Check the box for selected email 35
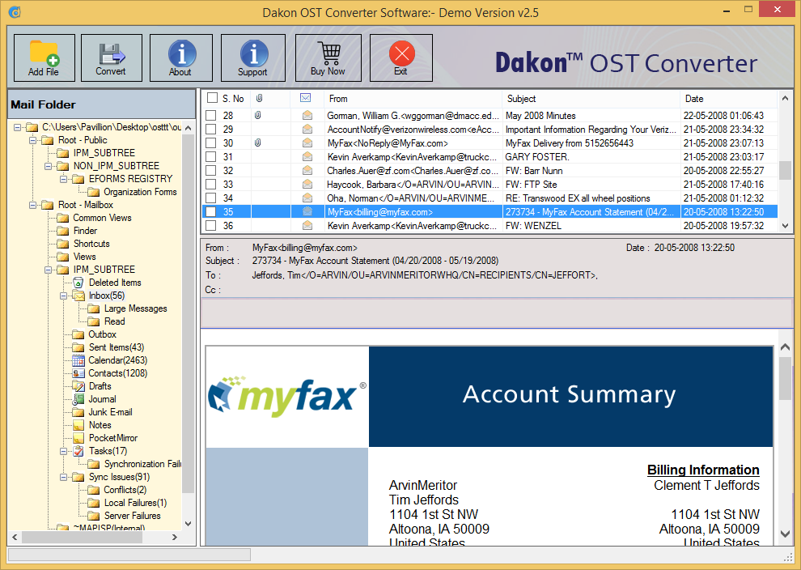The image size is (801, 570). coord(210,211)
